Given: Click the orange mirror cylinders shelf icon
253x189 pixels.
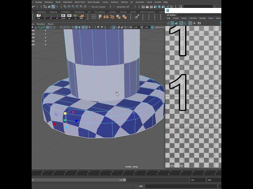Looking at the screenshot, I should pyautogui.click(x=106, y=17).
